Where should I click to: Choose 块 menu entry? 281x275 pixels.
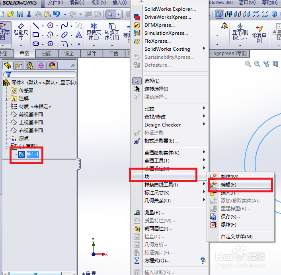click(x=169, y=177)
